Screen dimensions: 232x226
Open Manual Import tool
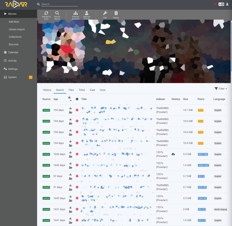click(87, 15)
